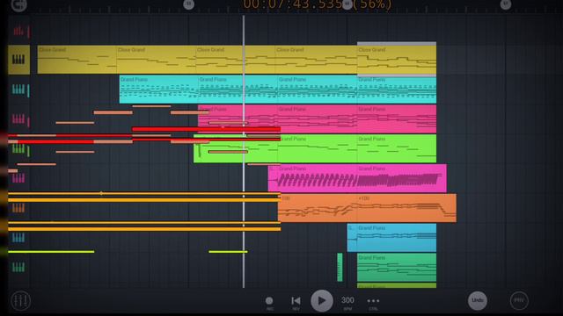The image size is (563, 316).
Task: Select the last green Grand Piano clip
Action: click(x=397, y=148)
